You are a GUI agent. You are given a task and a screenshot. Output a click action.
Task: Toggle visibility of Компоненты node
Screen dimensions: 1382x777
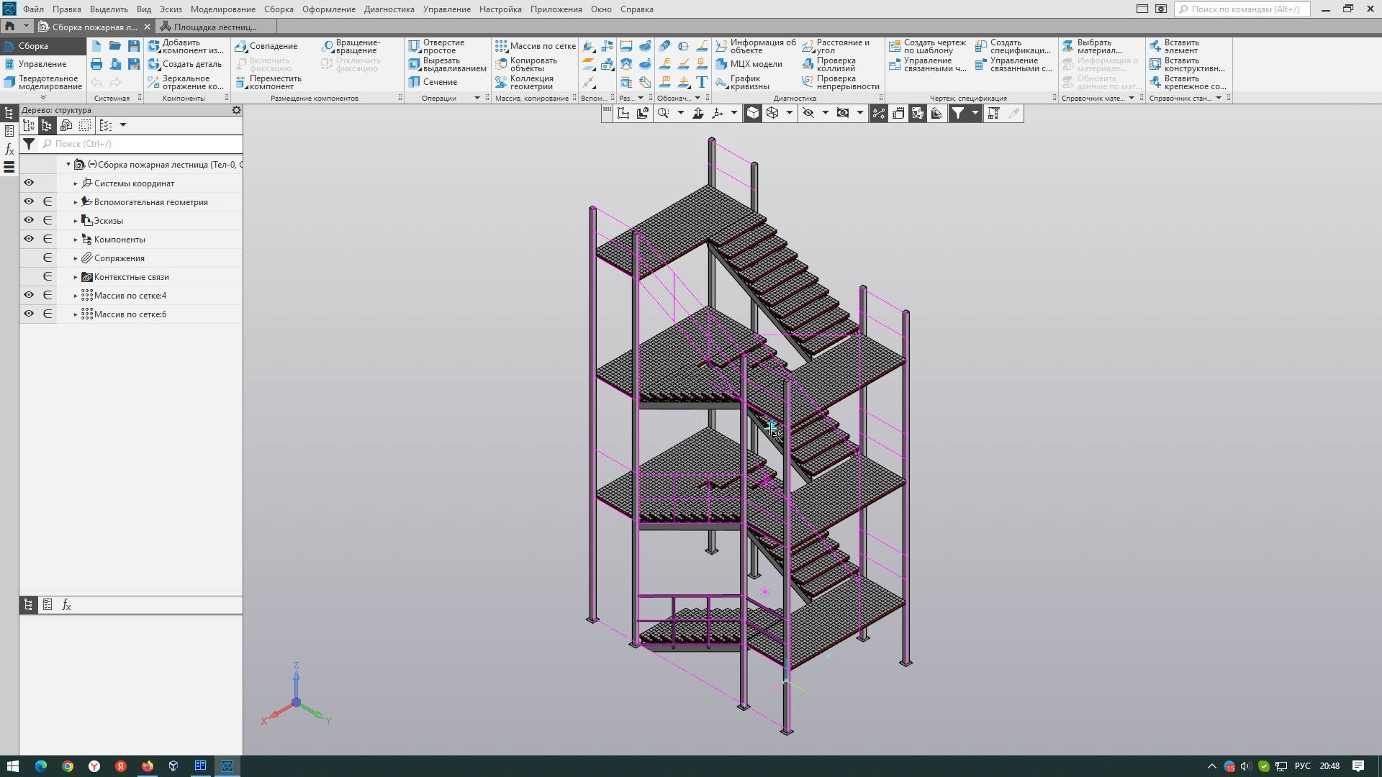[x=29, y=239]
